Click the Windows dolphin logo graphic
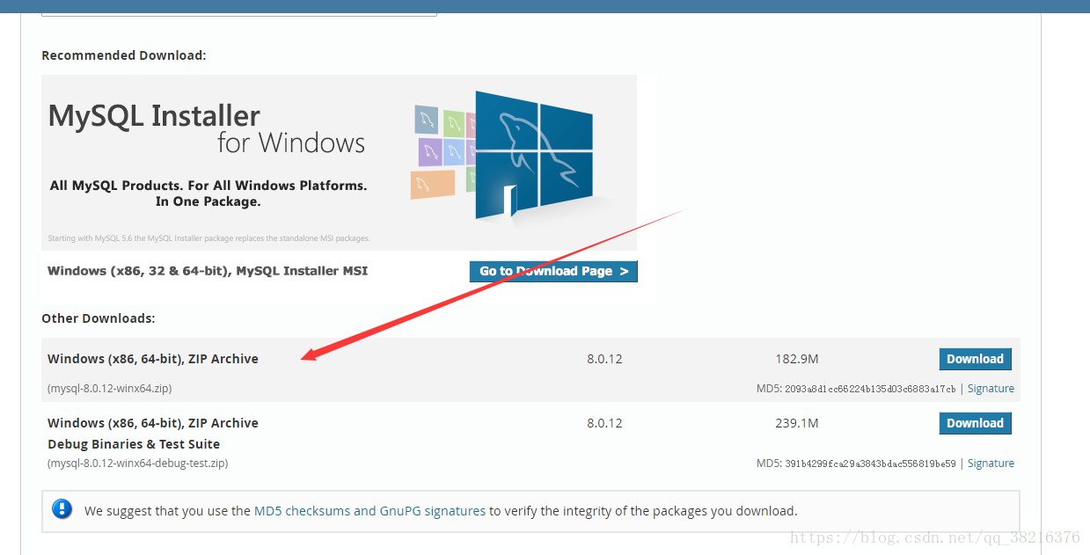 [x=533, y=154]
